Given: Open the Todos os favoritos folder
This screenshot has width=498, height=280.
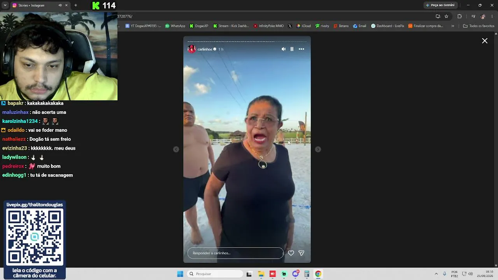Looking at the screenshot, I should tap(479, 26).
